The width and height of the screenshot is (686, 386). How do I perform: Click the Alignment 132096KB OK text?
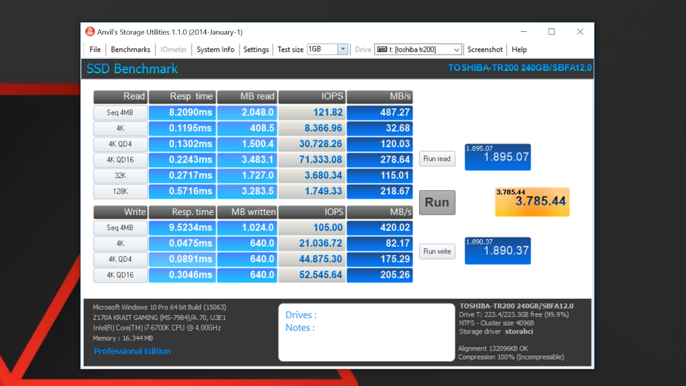tap(493, 348)
